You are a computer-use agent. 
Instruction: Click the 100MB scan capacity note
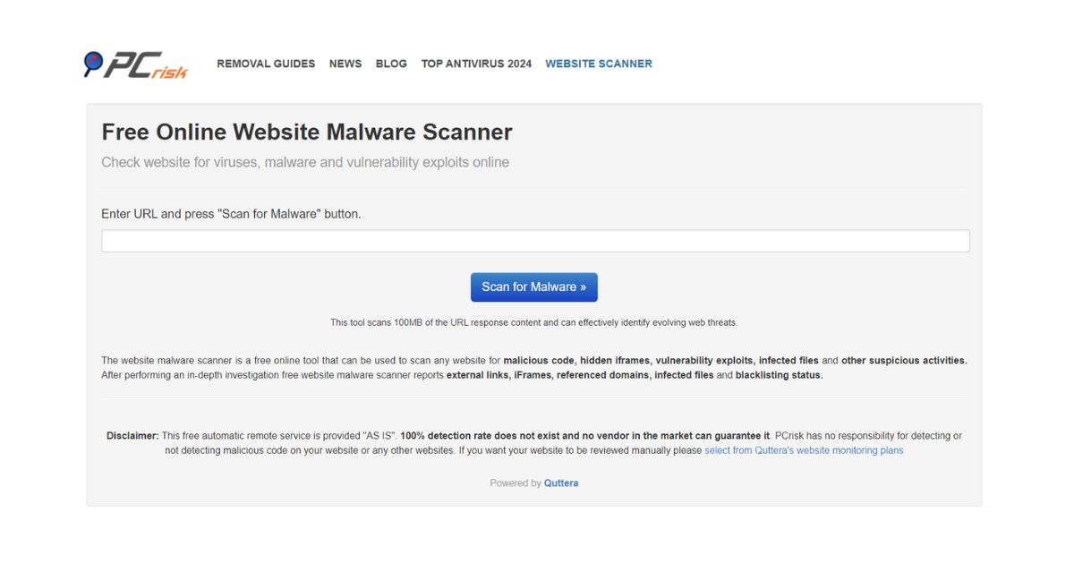click(534, 322)
